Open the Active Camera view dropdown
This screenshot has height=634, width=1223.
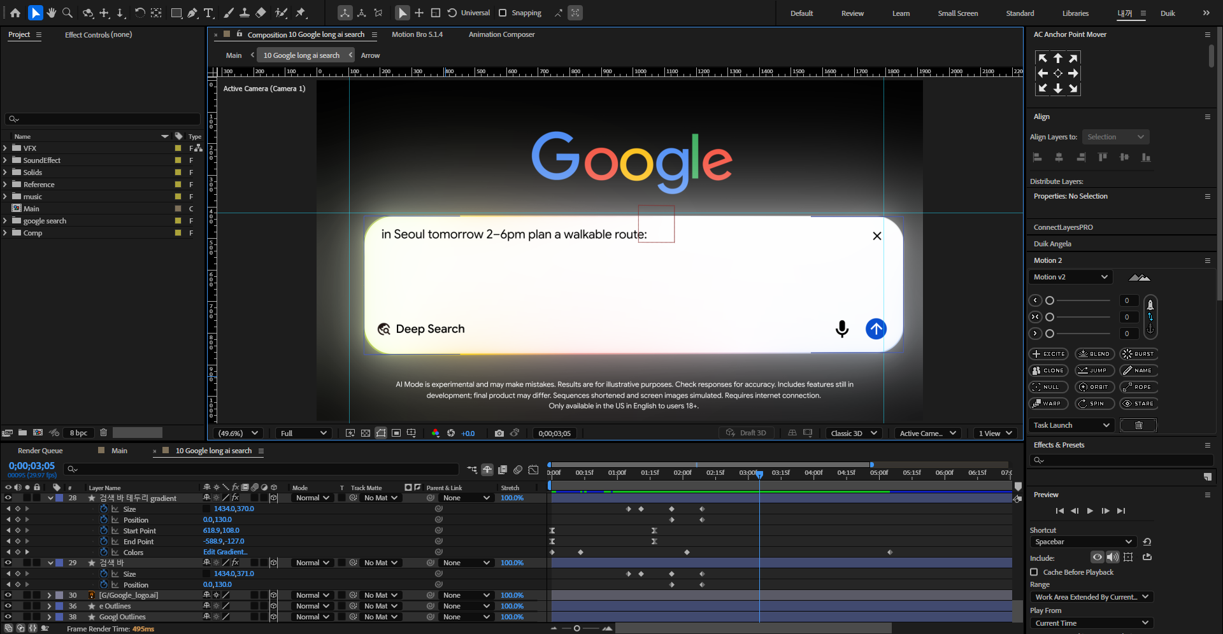(x=927, y=433)
